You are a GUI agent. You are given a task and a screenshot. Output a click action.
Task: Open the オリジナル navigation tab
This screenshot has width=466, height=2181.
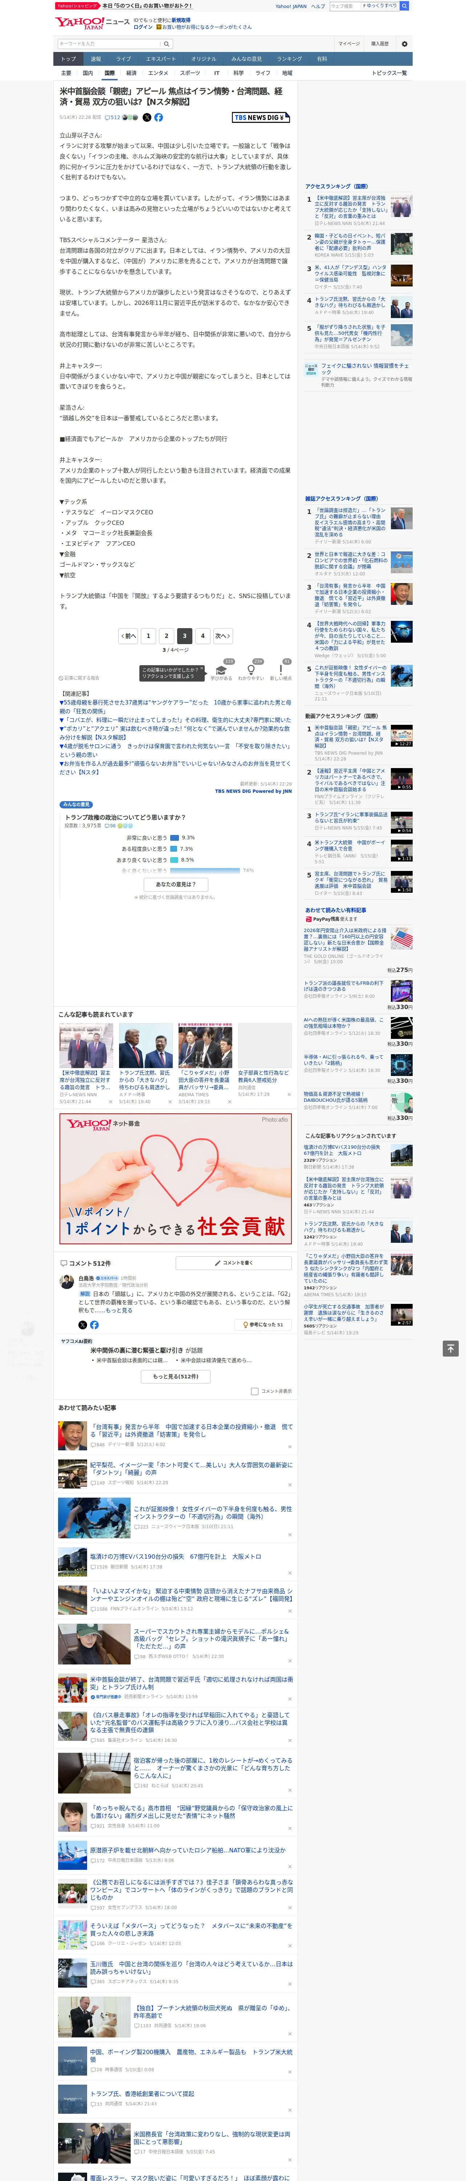click(x=204, y=59)
